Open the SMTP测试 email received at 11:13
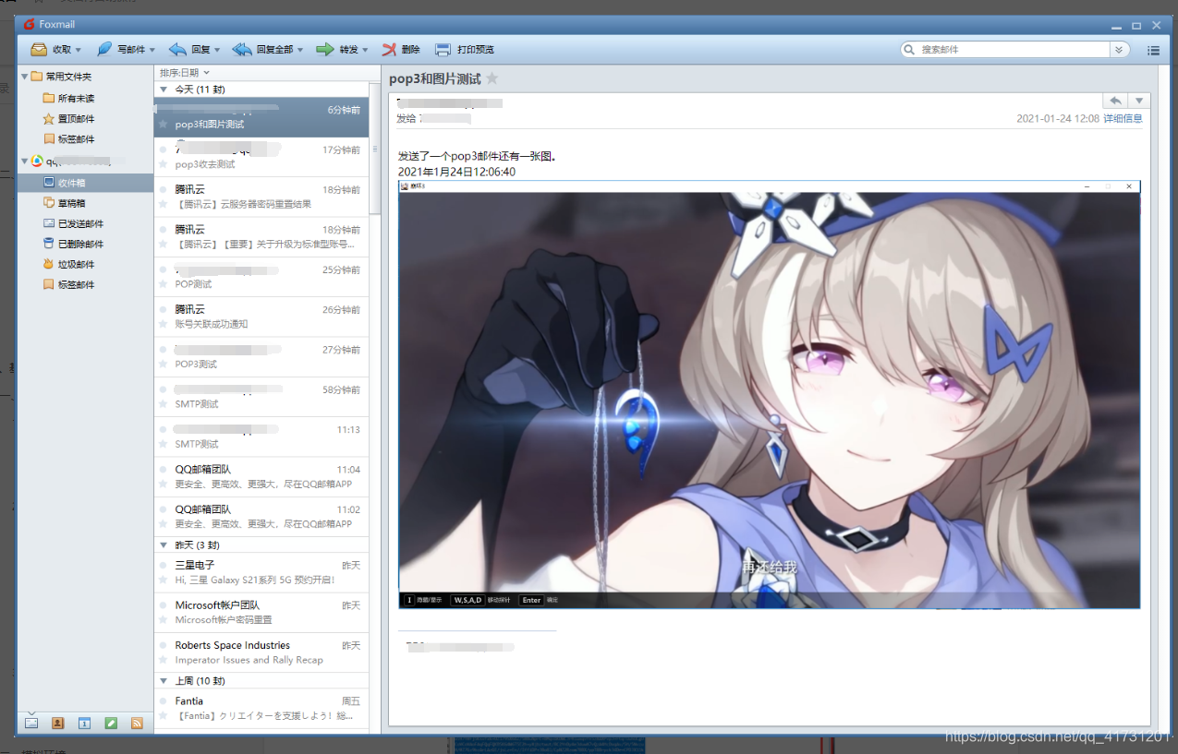Screen dimensions: 1178x754 pyautogui.click(x=261, y=437)
